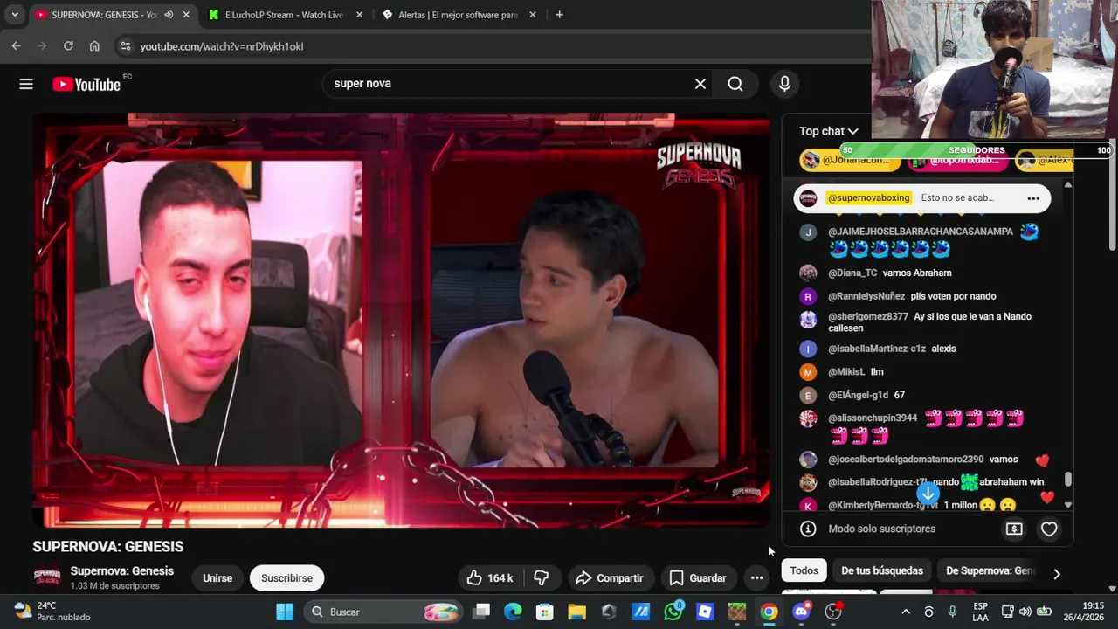
Task: Go to the YouTube home logo
Action: 86,84
